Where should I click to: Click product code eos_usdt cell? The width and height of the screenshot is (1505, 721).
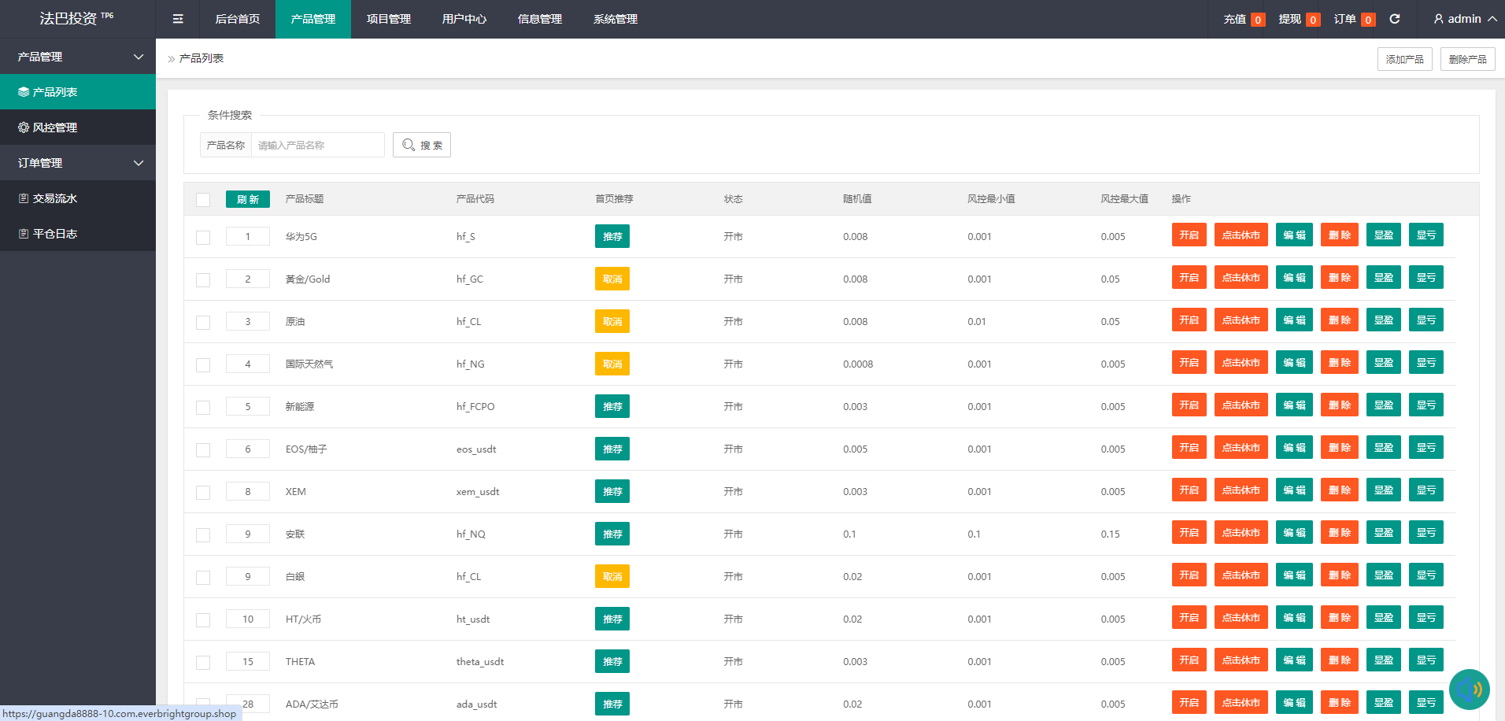click(476, 449)
